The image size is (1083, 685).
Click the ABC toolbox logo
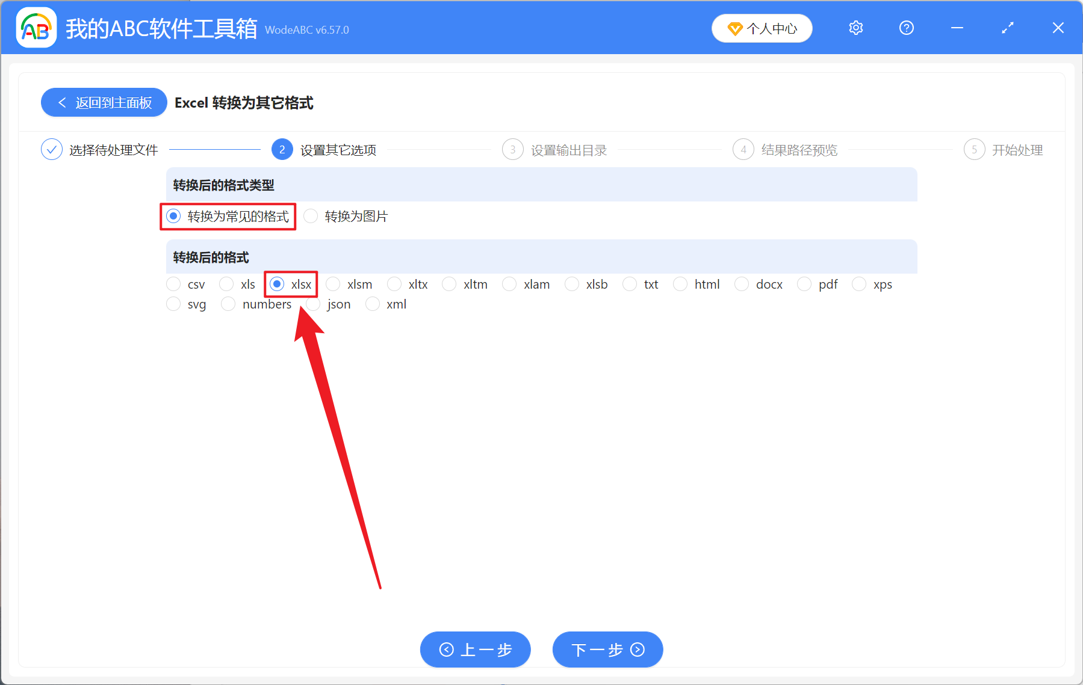[36, 28]
